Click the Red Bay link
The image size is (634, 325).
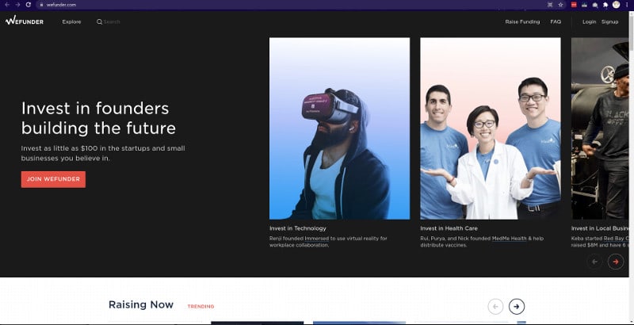[616, 239]
